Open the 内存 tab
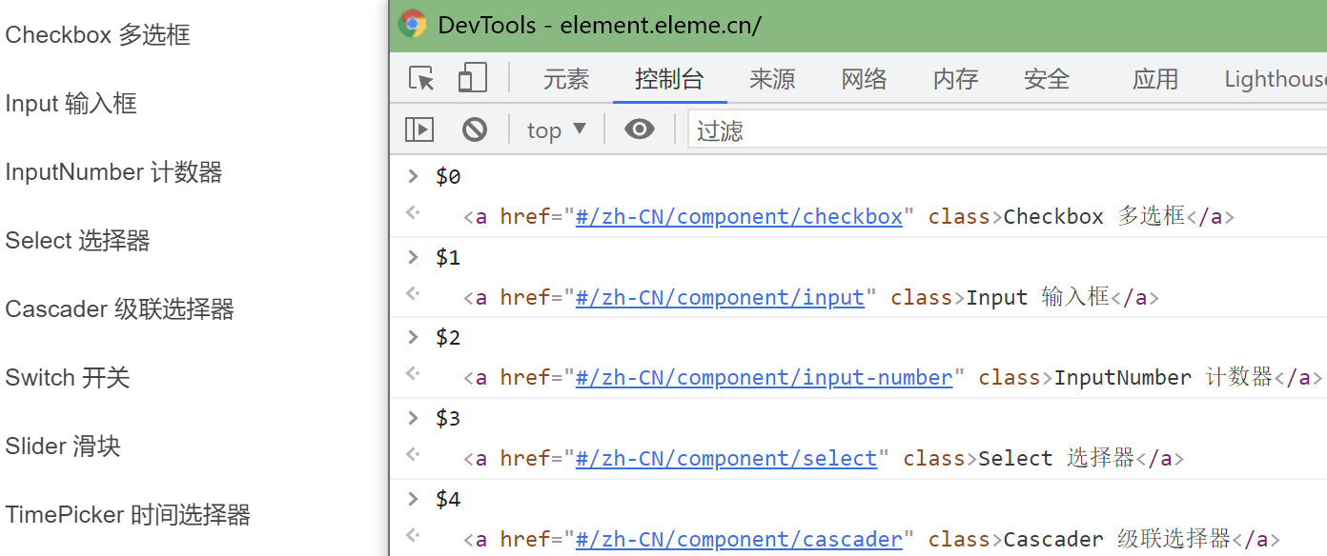Image resolution: width=1327 pixels, height=556 pixels. coord(955,79)
